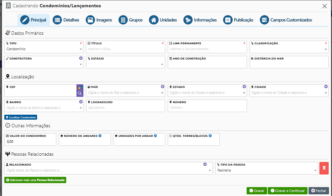Click the plus icon on País field
Image resolution: width=332 pixels, height=196 pixels.
[x=163, y=87]
